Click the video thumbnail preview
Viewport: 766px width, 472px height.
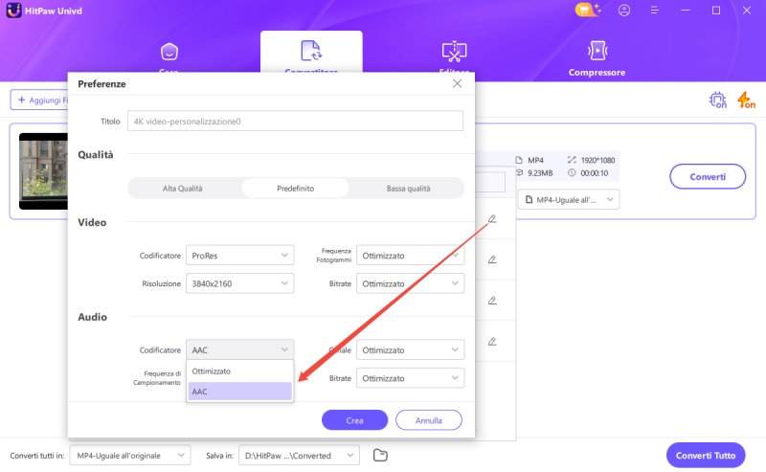[x=43, y=171]
